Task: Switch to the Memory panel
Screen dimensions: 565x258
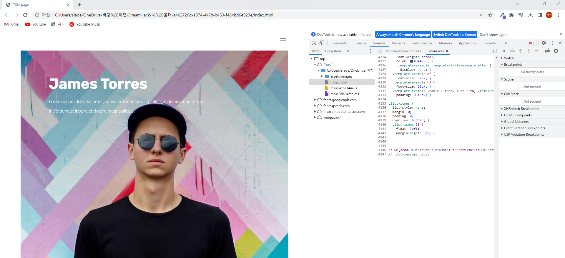Action: [446, 43]
